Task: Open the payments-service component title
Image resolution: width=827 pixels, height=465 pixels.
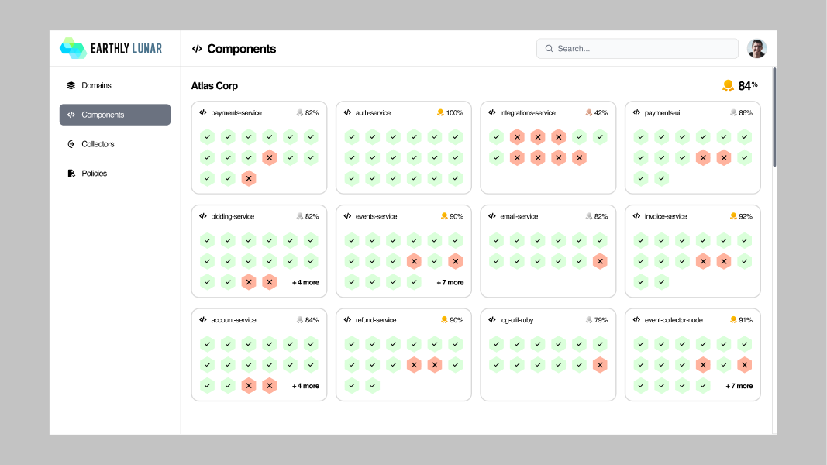Action: tap(236, 113)
